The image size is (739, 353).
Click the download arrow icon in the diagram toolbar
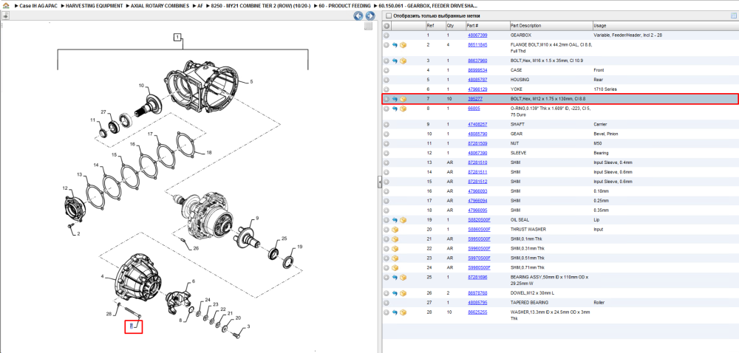(6, 16)
